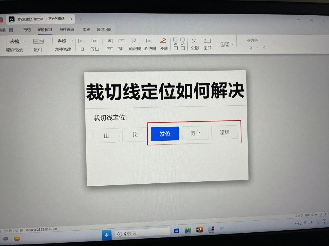329x246 pixels.
Task: Expand the arrow beside 未榄 in the ribbon
Action: 24,42
